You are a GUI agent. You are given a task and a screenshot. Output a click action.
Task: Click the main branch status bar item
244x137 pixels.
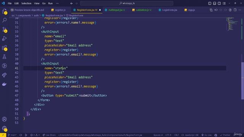tap(12, 135)
